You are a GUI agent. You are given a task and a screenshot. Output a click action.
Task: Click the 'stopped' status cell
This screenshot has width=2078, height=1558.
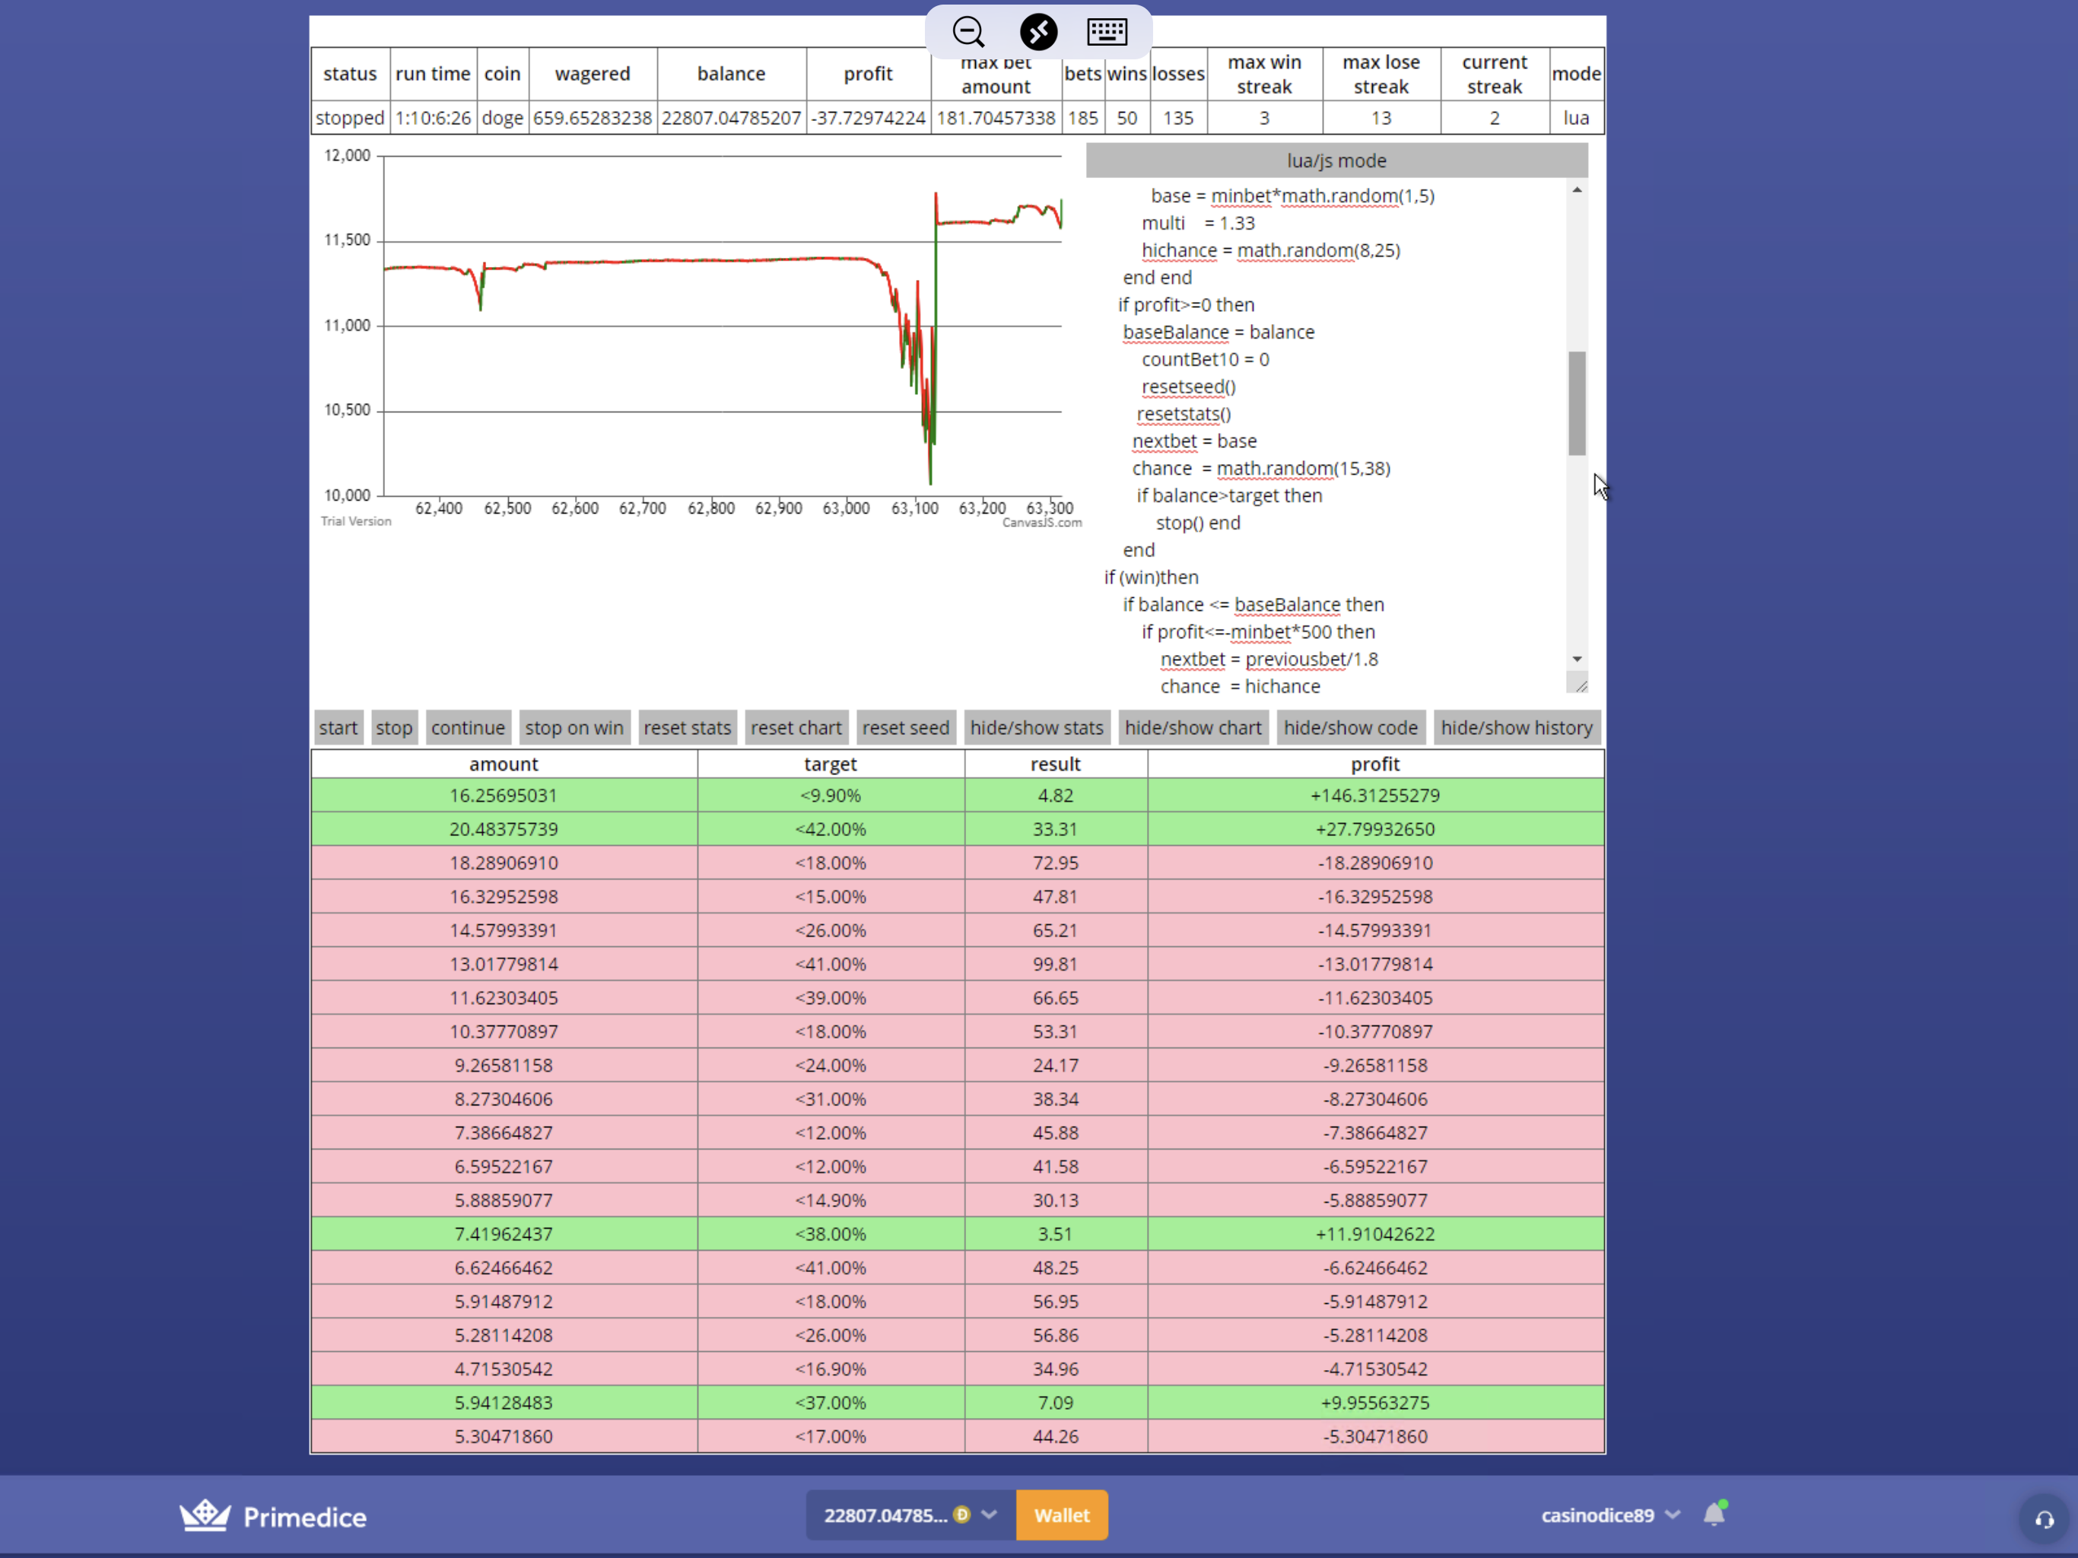pyautogui.click(x=349, y=119)
